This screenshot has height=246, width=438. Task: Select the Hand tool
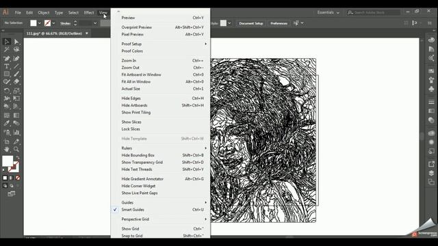coord(7,149)
